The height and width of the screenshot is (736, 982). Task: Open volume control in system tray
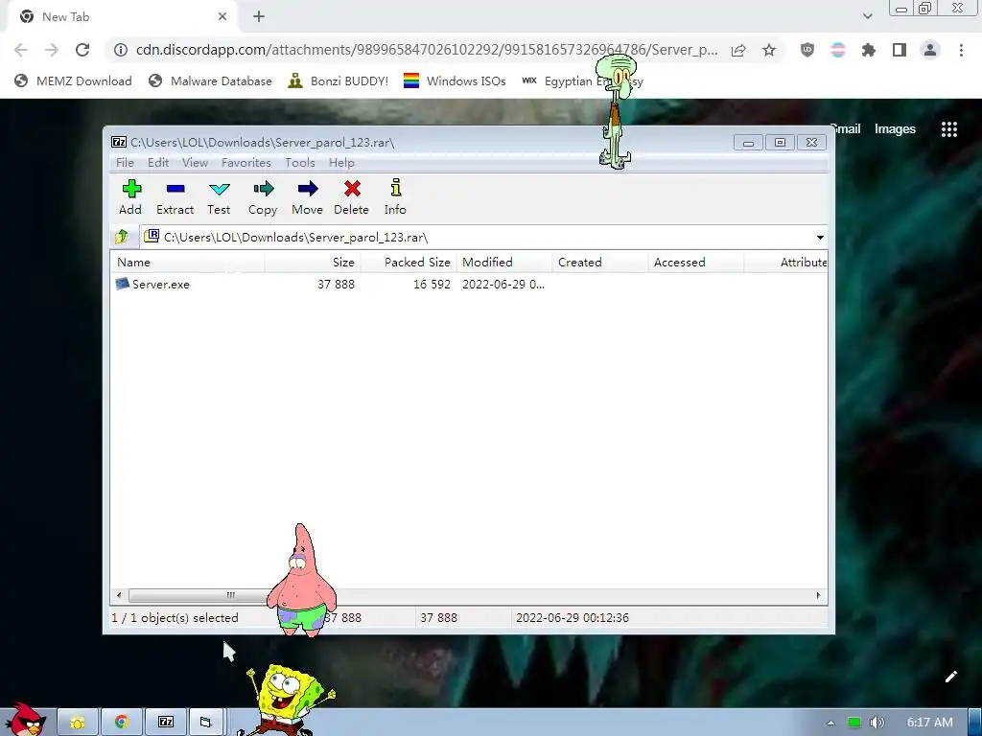[877, 723]
